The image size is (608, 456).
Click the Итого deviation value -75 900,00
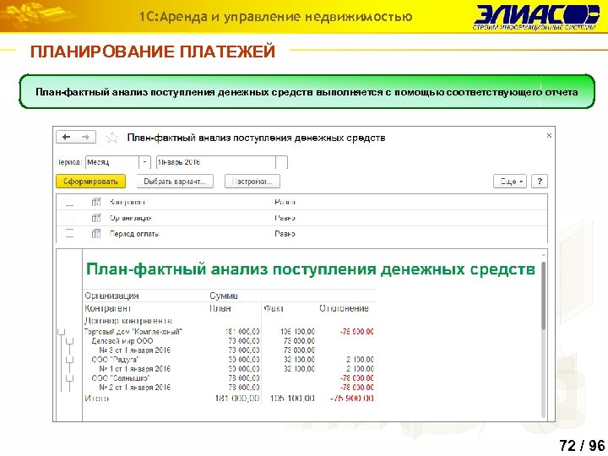[351, 399]
